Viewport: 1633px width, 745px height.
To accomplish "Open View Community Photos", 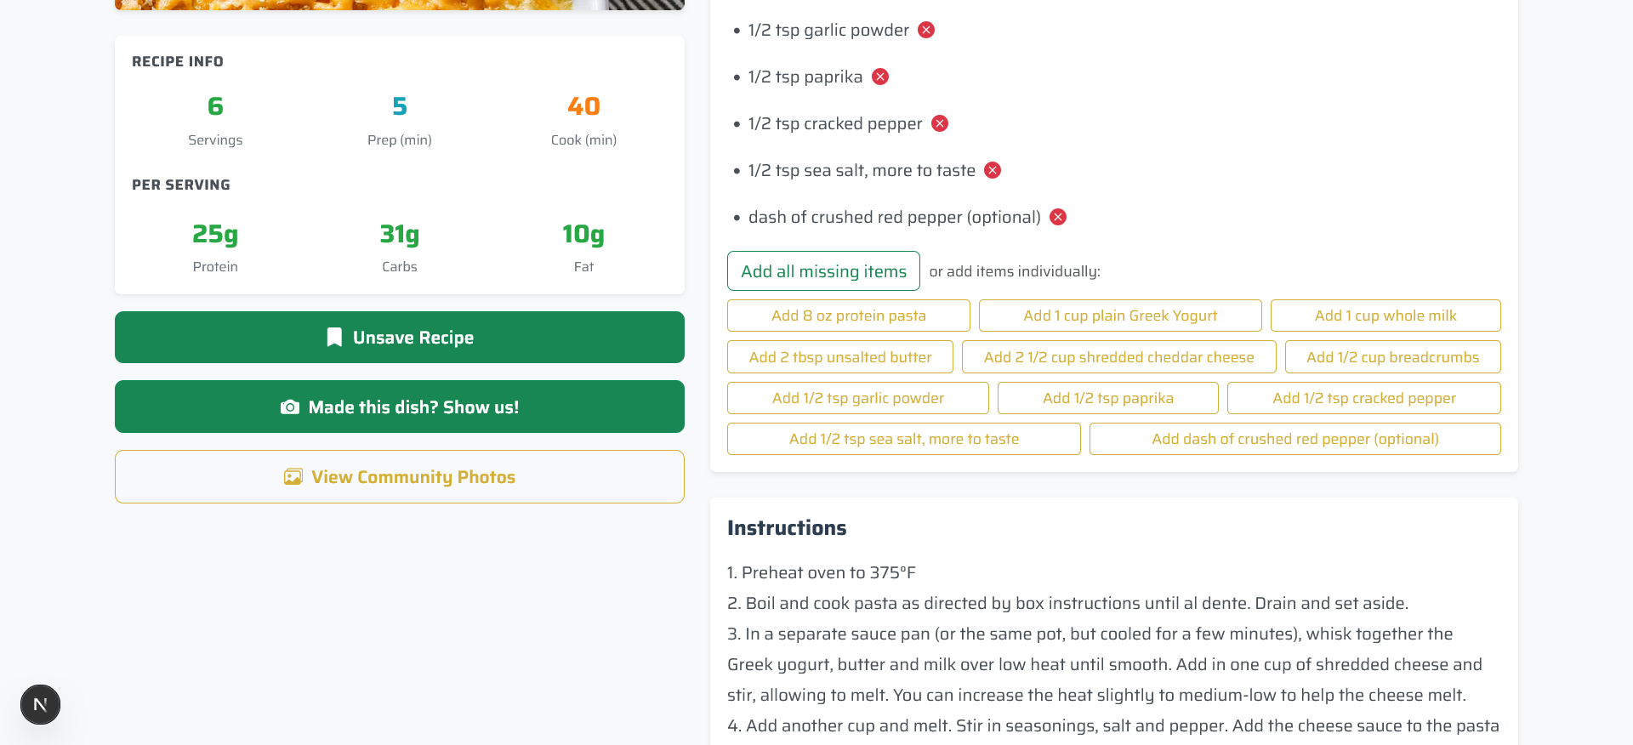I will [x=399, y=476].
